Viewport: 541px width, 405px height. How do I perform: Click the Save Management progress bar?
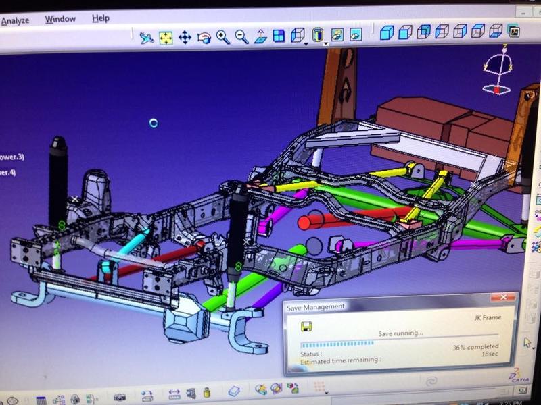coord(399,342)
